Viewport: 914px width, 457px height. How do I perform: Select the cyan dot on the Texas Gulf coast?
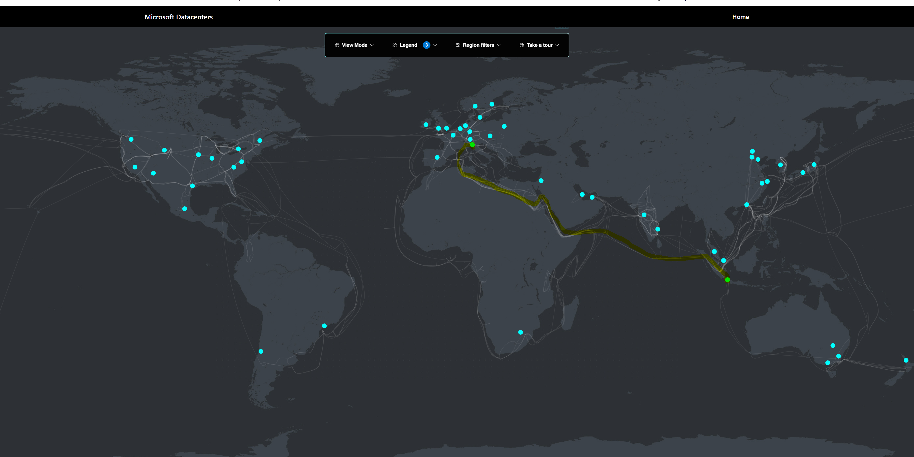(192, 186)
